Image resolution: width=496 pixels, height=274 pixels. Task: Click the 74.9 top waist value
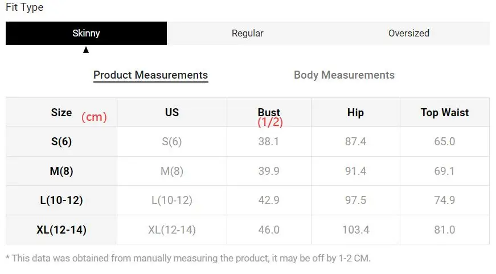444,201
